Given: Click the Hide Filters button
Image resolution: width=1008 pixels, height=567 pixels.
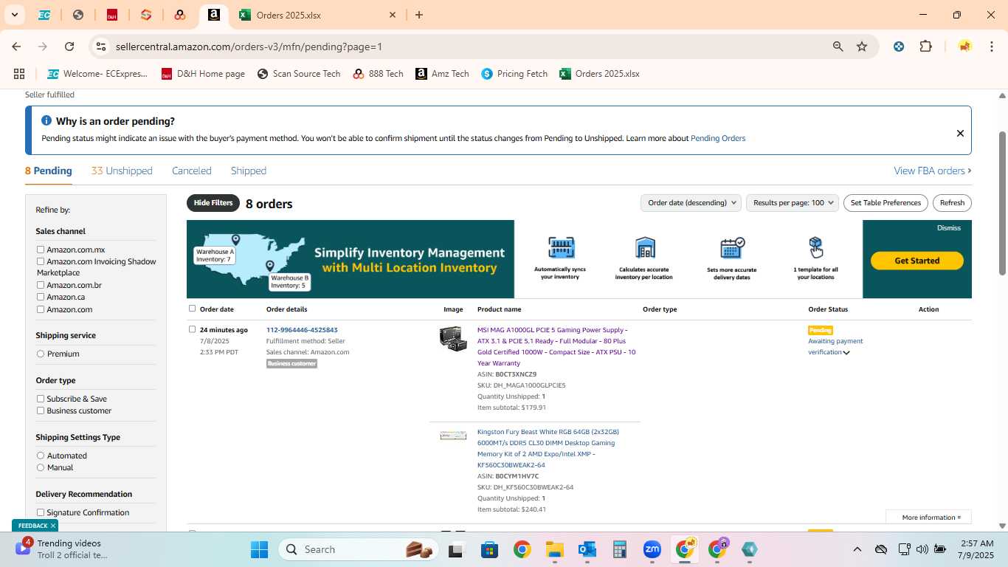Looking at the screenshot, I should tap(213, 203).
